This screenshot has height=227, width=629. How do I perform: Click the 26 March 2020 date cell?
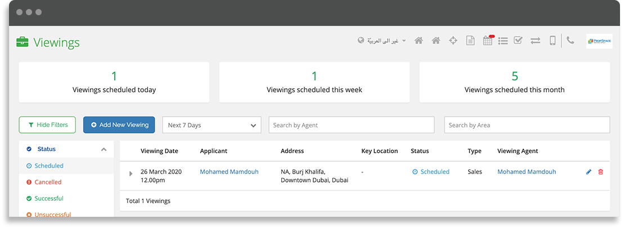click(x=161, y=176)
